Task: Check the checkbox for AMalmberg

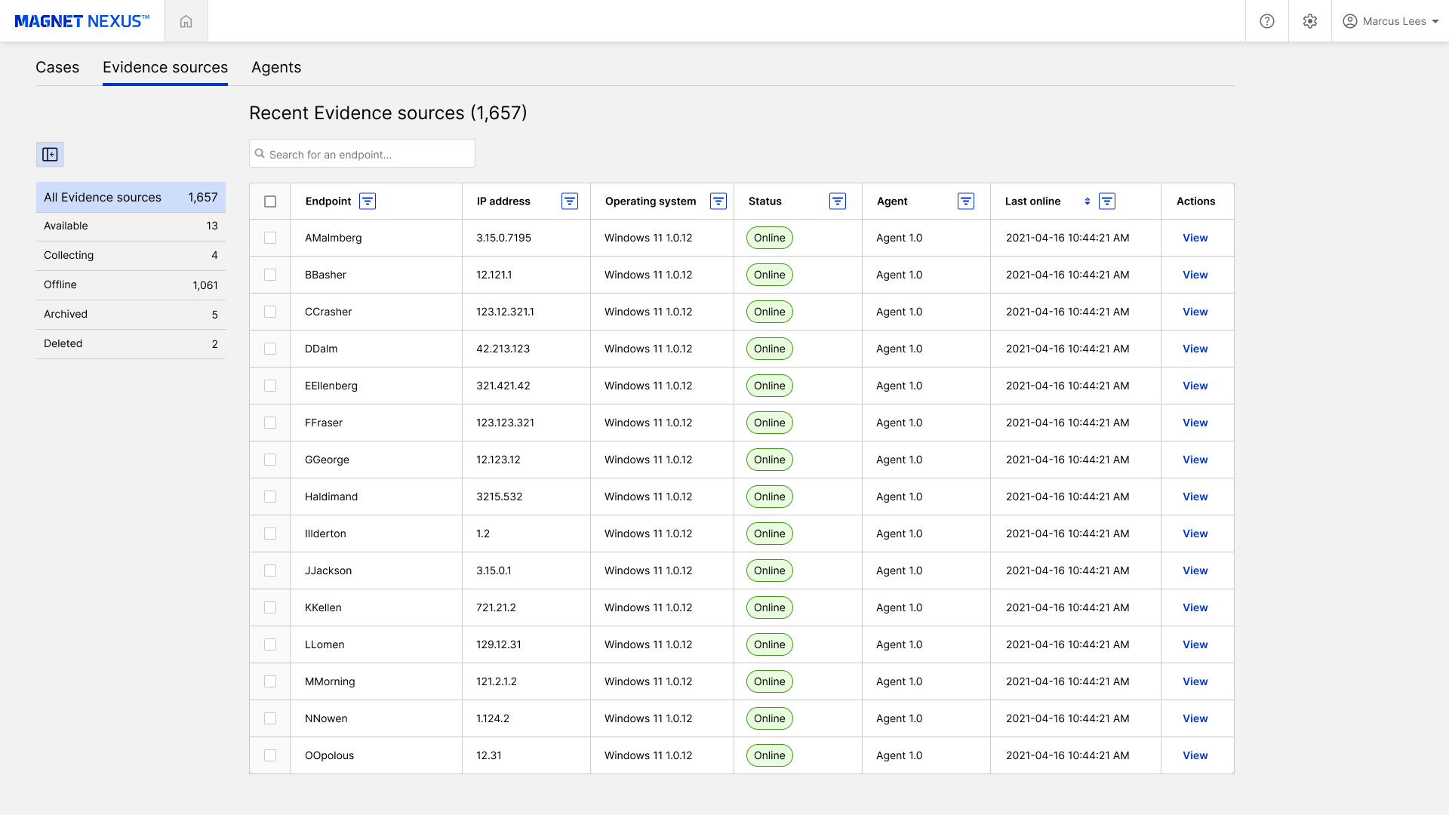Action: (270, 237)
